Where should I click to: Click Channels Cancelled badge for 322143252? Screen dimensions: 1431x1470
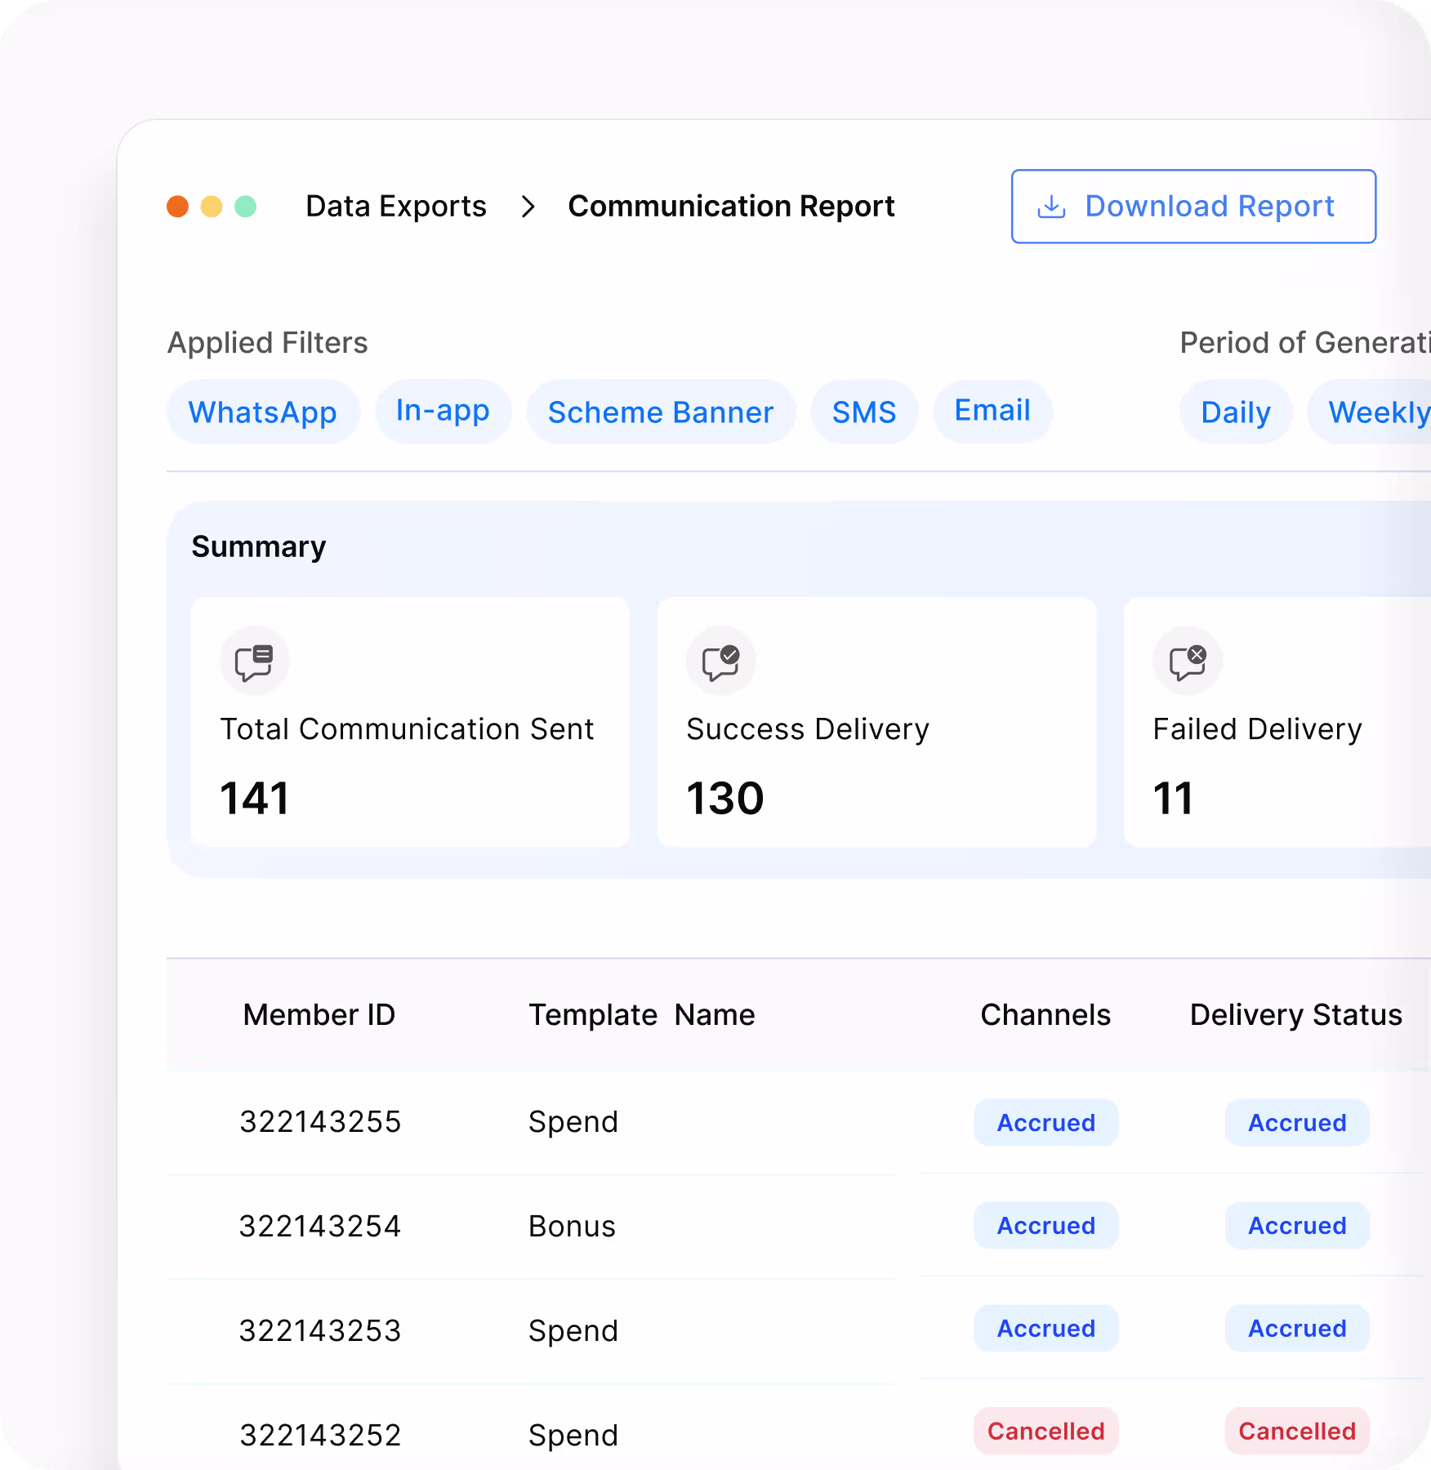(x=1046, y=1432)
